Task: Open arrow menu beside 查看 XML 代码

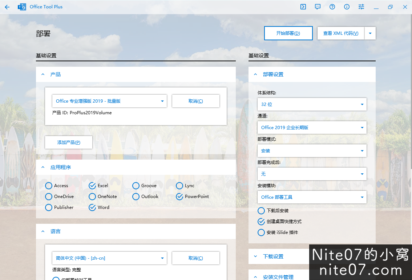Action: [370, 33]
